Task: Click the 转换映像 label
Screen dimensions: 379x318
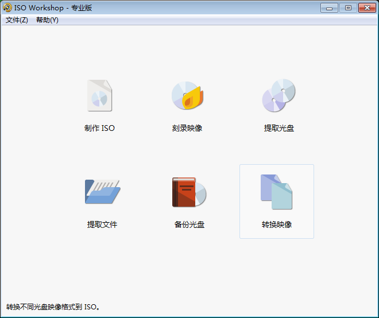Action: click(x=277, y=224)
